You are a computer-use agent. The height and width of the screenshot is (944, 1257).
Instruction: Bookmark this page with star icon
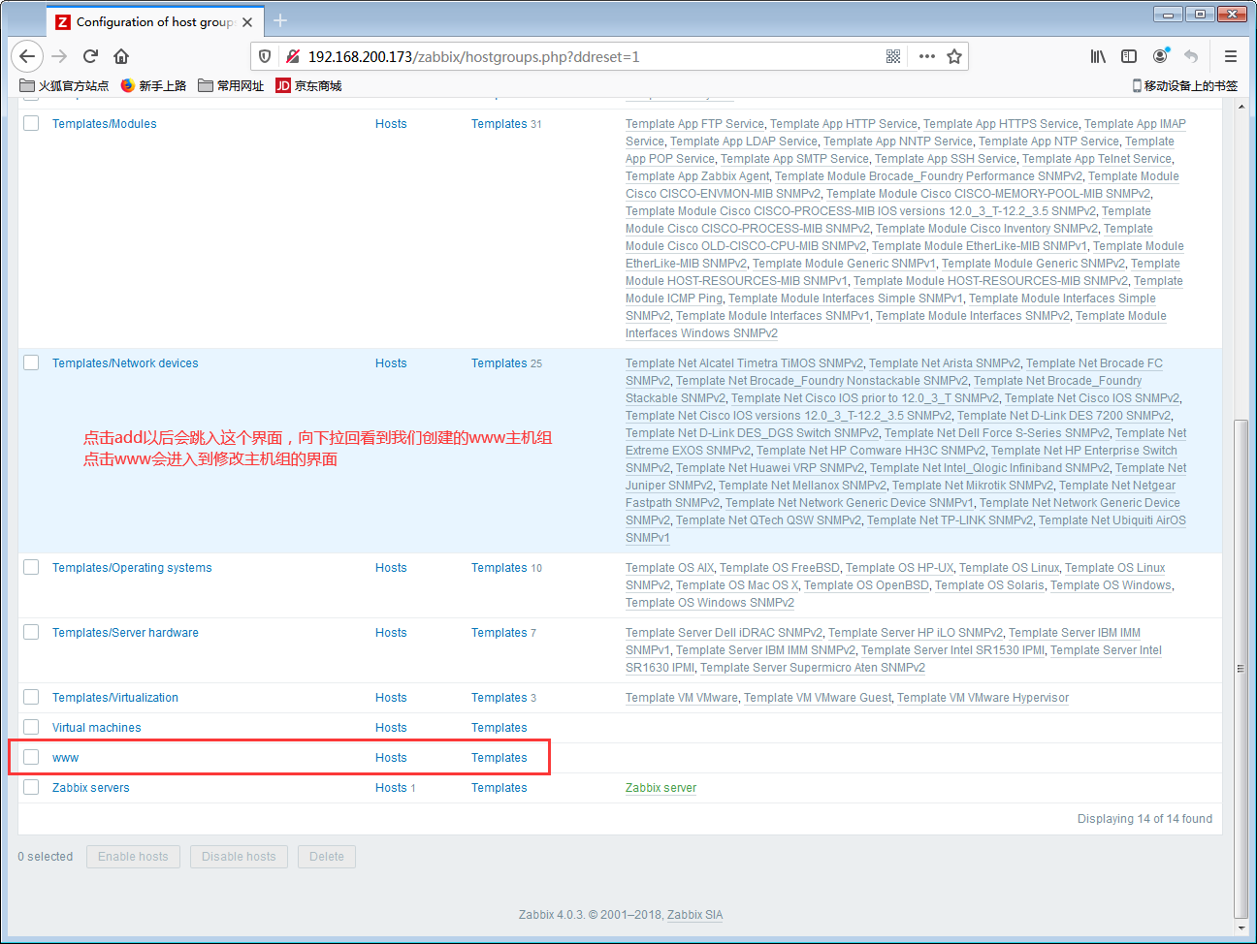pyautogui.click(x=954, y=56)
